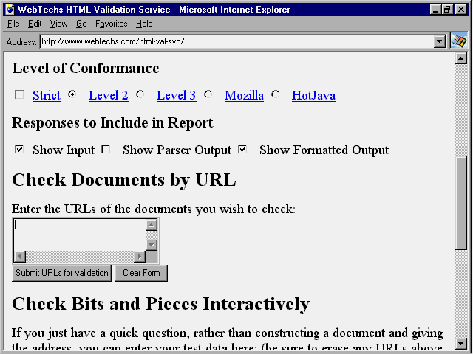Select the Level 3 radio button
473x354 pixels.
[140, 94]
